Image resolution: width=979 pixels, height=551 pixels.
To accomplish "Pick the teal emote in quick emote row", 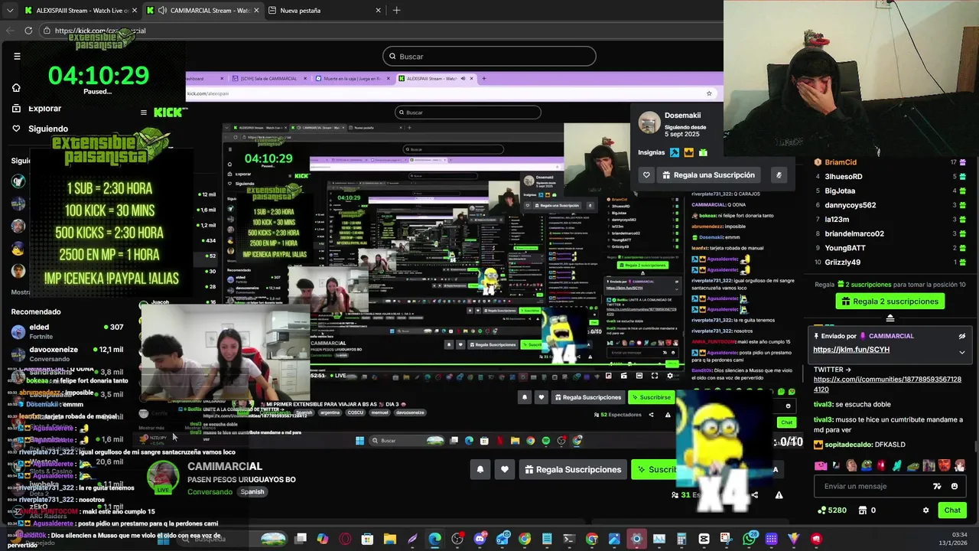I will point(897,465).
